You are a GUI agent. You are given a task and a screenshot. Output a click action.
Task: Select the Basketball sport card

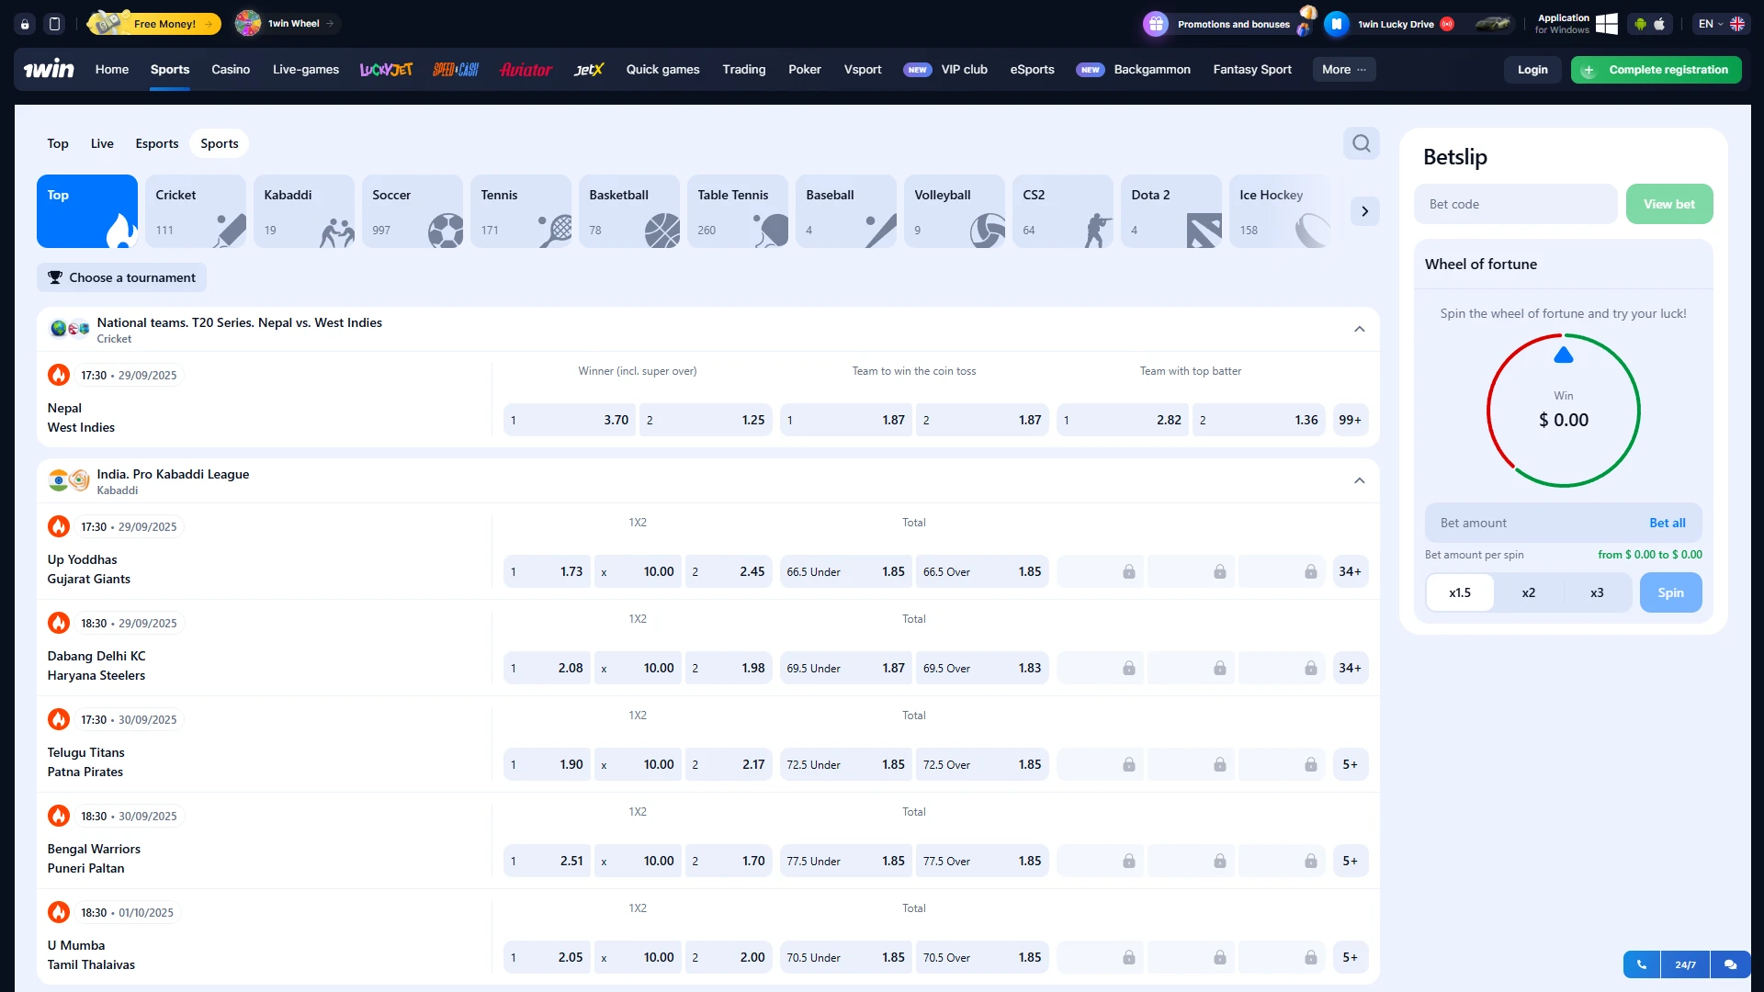pos(629,211)
